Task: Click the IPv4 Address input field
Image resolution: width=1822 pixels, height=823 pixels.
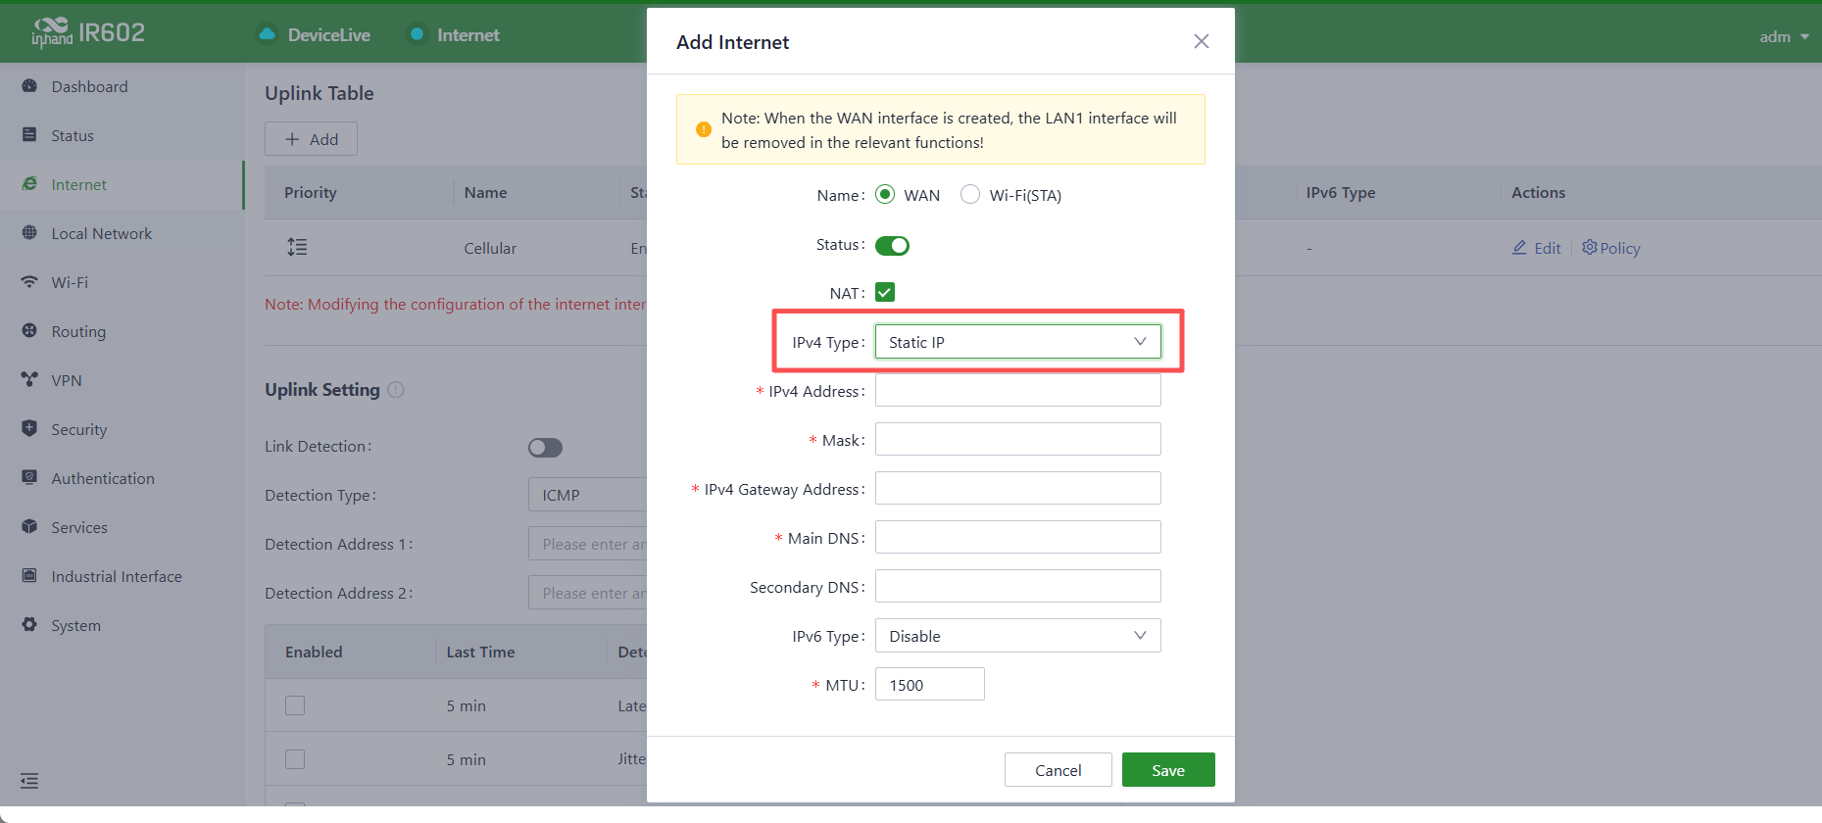Action: [x=1017, y=391]
